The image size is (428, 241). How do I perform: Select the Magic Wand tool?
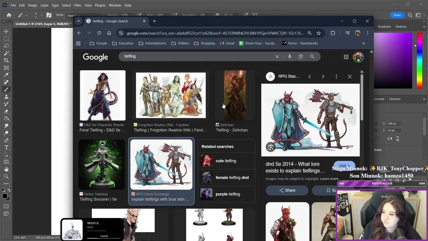pos(6,53)
